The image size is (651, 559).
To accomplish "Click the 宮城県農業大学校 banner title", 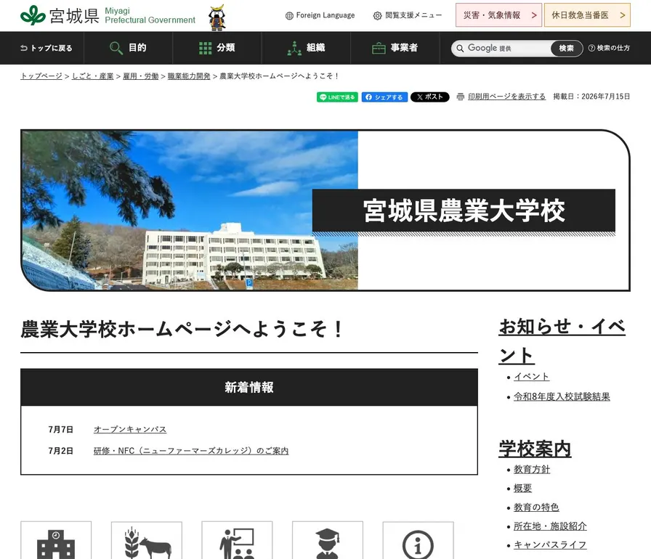I will (x=464, y=211).
